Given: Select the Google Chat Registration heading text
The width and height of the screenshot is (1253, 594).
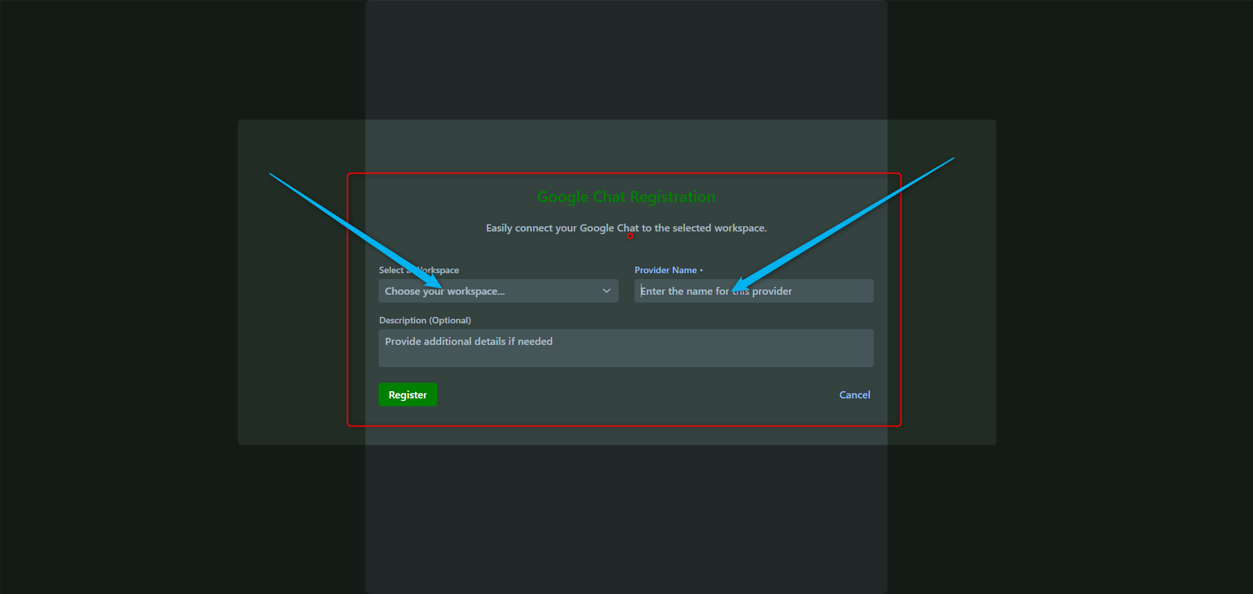Looking at the screenshot, I should 626,197.
